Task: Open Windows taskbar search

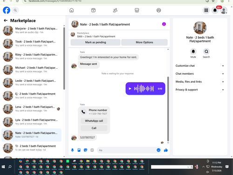Action: (x=10, y=167)
